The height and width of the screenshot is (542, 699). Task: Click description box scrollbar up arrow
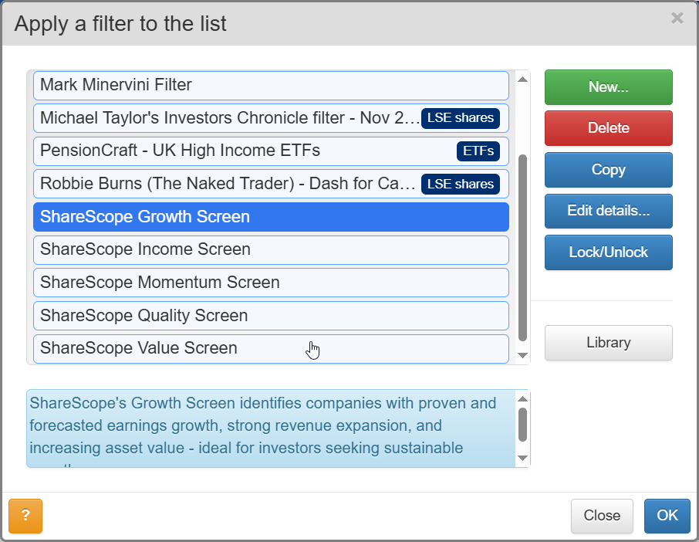(x=523, y=399)
